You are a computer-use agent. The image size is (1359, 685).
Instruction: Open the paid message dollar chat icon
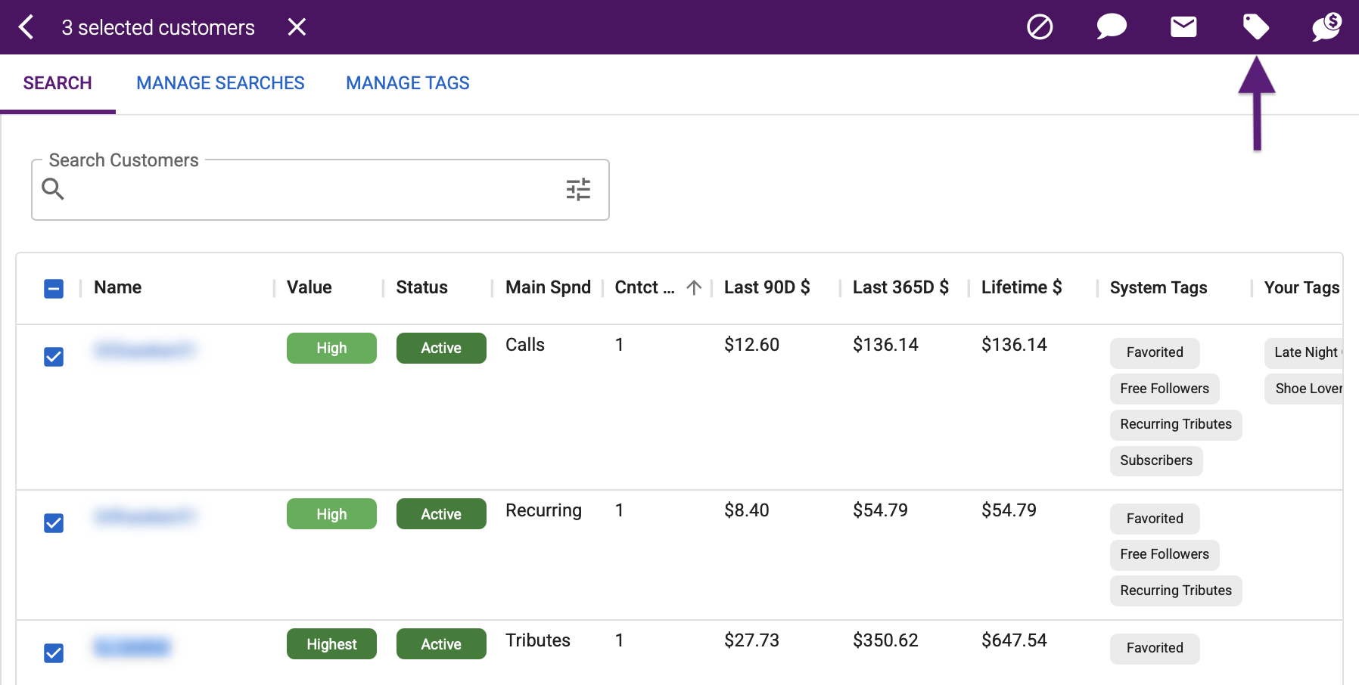point(1327,26)
